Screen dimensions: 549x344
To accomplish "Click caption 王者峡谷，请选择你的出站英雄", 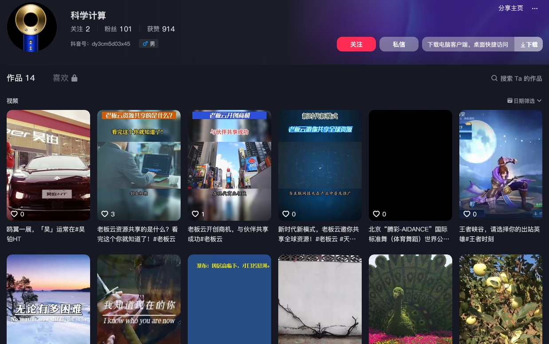I will 500,234.
